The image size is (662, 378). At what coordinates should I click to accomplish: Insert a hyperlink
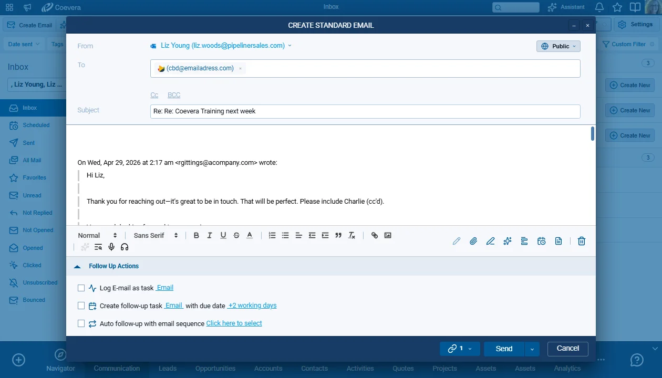(x=375, y=235)
